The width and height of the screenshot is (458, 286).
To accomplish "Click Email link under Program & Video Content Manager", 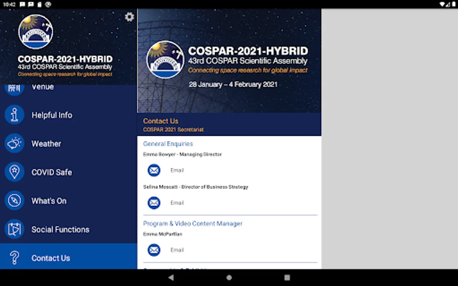I will click(177, 250).
